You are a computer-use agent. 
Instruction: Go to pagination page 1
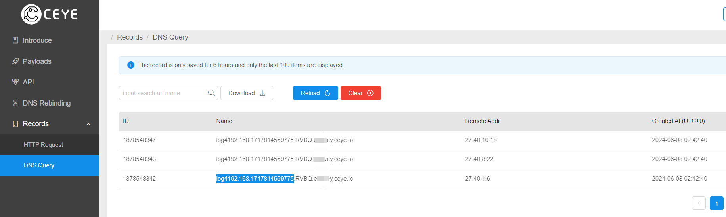pos(716,204)
